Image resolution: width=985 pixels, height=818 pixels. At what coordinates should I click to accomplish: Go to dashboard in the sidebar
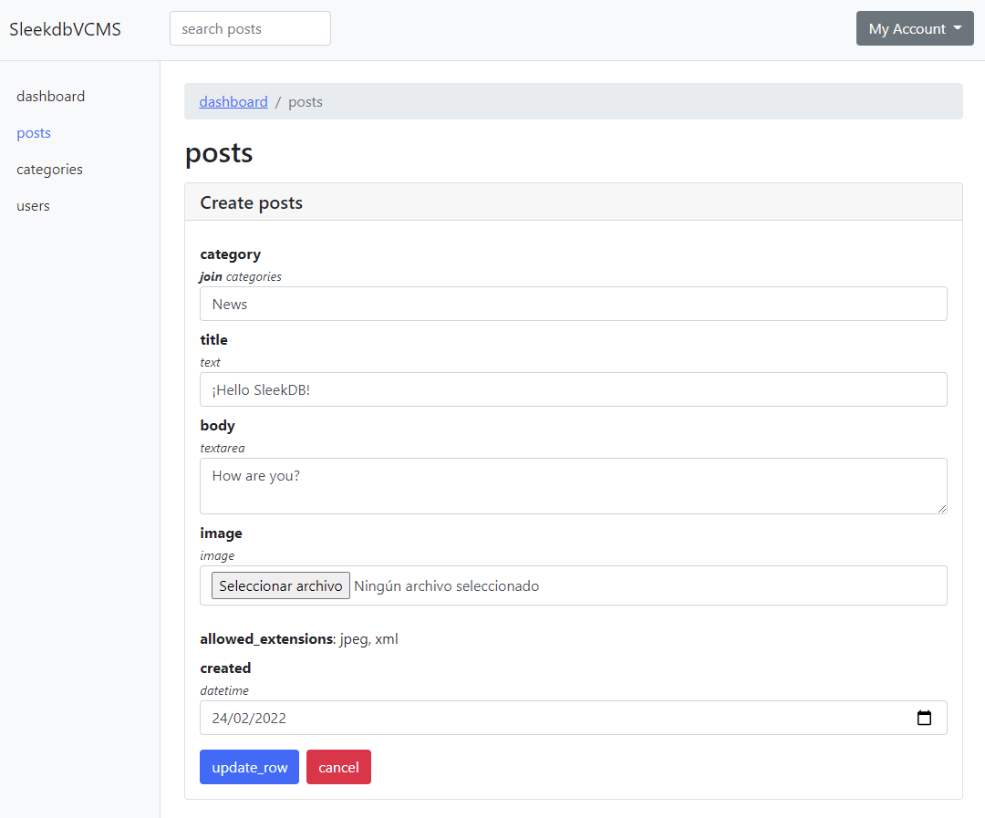[x=51, y=96]
